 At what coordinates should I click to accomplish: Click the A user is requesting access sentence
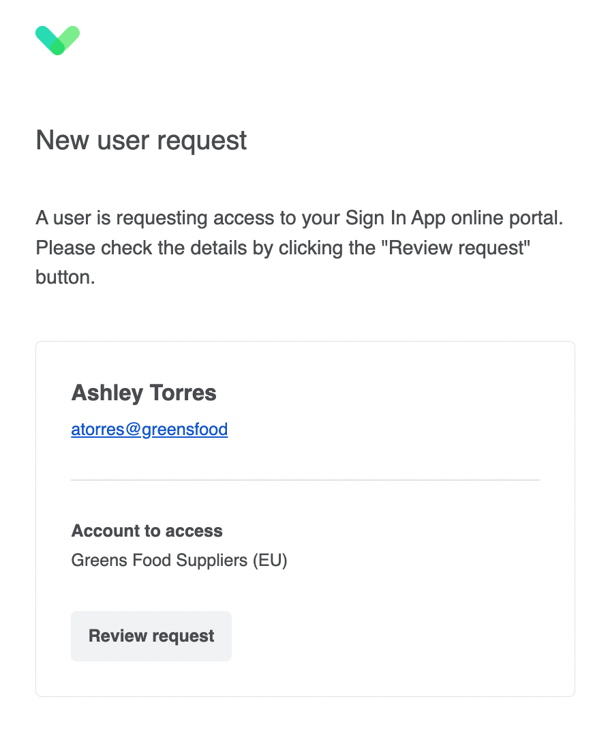[300, 218]
